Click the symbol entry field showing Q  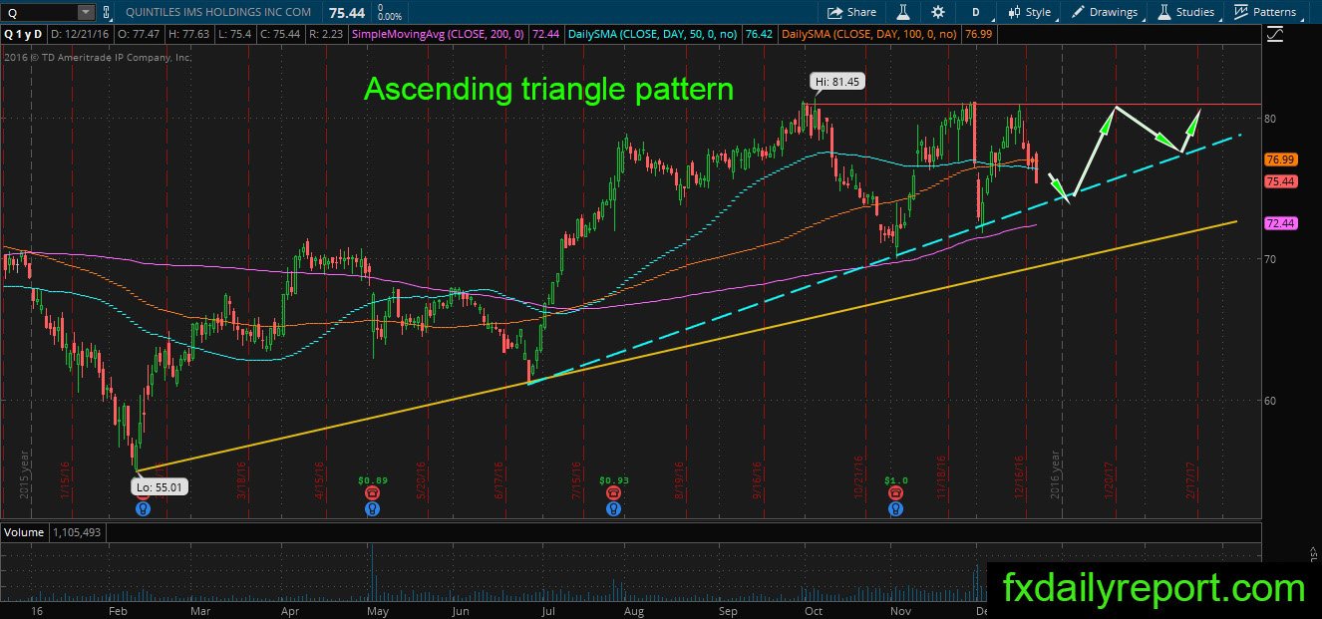(39, 12)
